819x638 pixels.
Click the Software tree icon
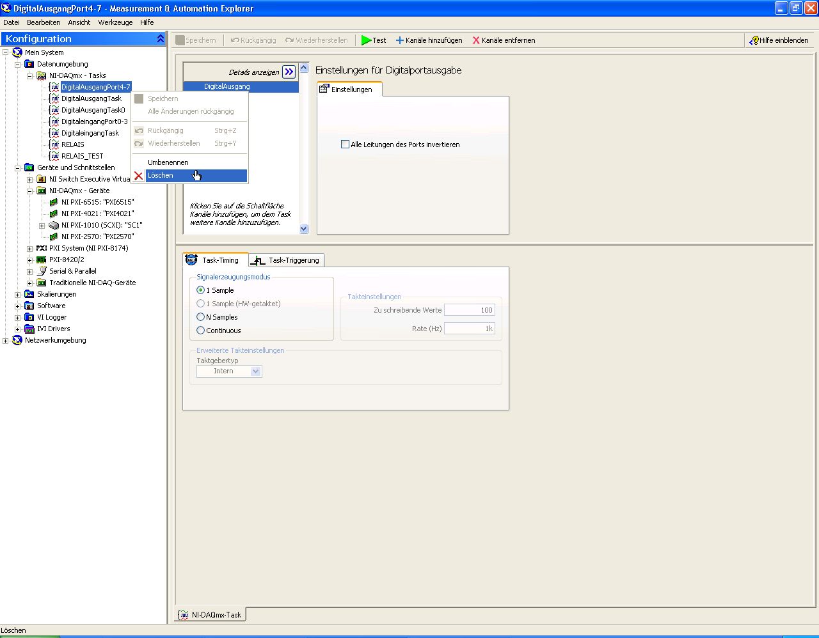click(x=29, y=306)
